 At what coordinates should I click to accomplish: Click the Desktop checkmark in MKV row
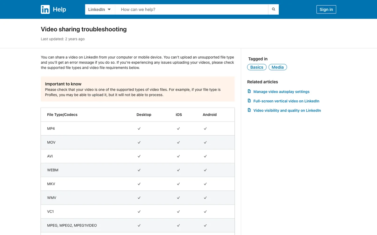(139, 184)
